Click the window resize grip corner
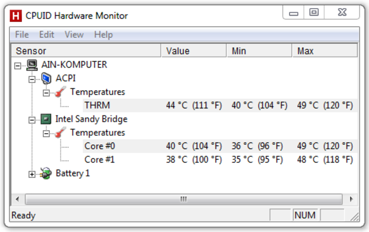Image resolution: width=369 pixels, height=232 pixels. [x=354, y=216]
